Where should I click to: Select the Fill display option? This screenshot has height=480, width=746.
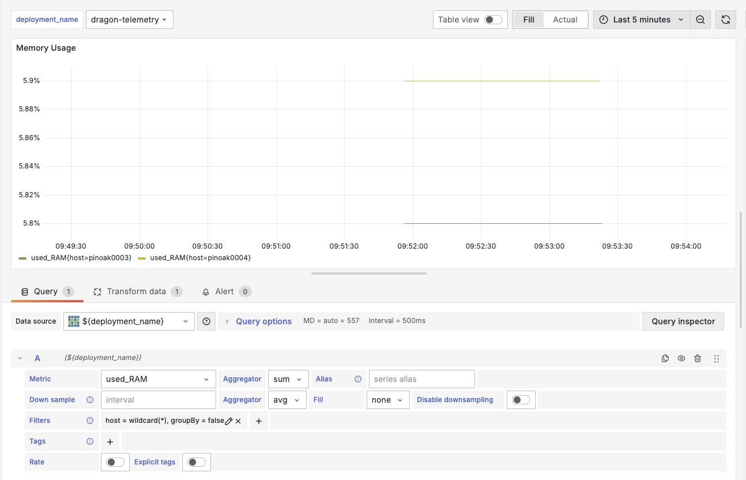tap(529, 20)
